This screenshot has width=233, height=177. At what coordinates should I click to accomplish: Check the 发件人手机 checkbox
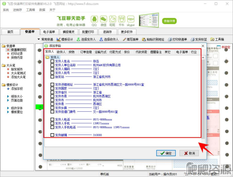point(52,123)
